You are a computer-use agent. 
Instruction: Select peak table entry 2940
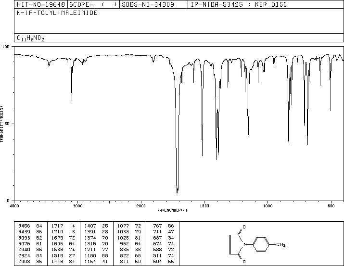tap(24, 250)
